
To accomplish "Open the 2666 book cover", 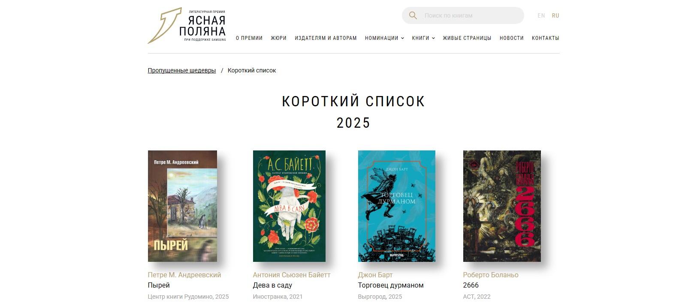I will 502,206.
